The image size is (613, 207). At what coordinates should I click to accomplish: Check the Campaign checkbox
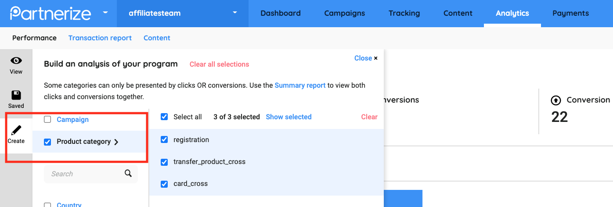(x=47, y=120)
